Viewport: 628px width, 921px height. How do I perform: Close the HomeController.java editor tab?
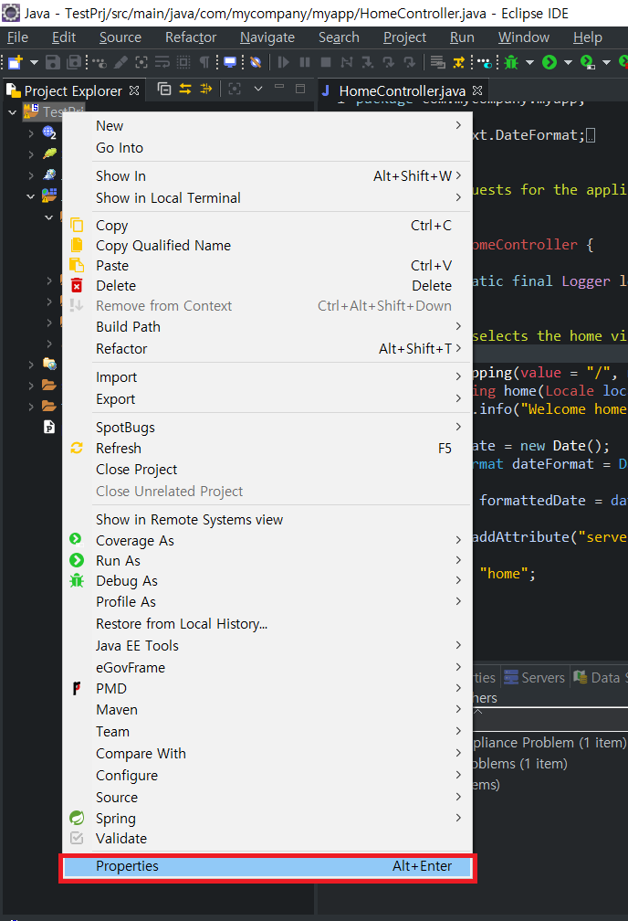[x=477, y=90]
